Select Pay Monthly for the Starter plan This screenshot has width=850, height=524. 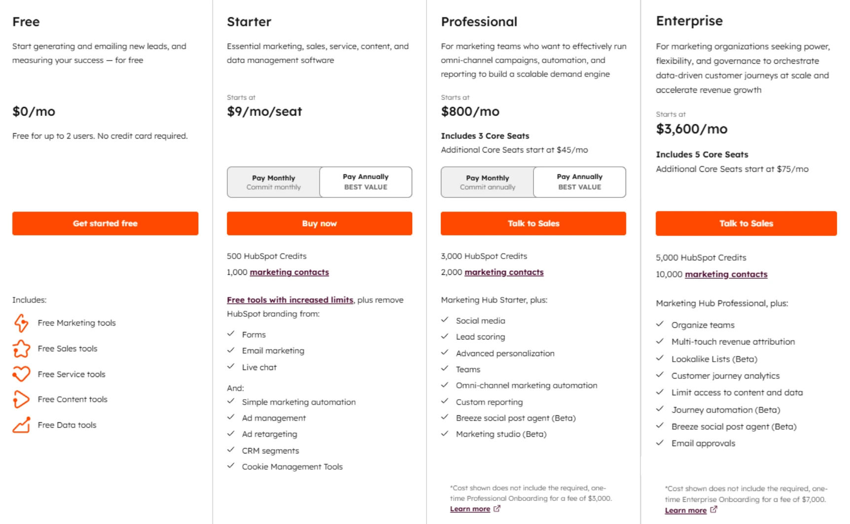[x=273, y=182]
